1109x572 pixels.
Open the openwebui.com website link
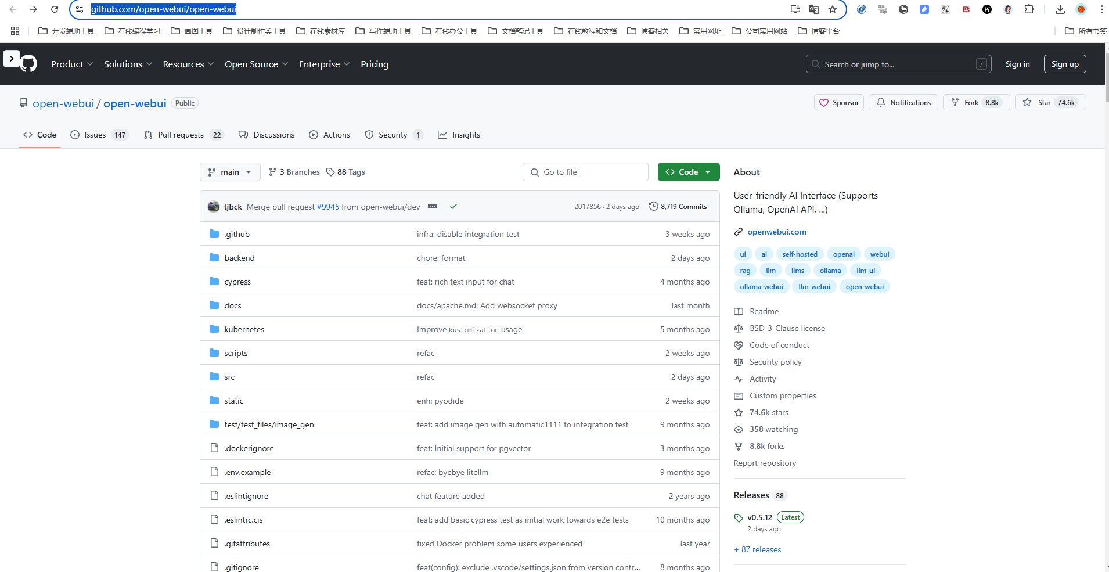click(x=776, y=232)
